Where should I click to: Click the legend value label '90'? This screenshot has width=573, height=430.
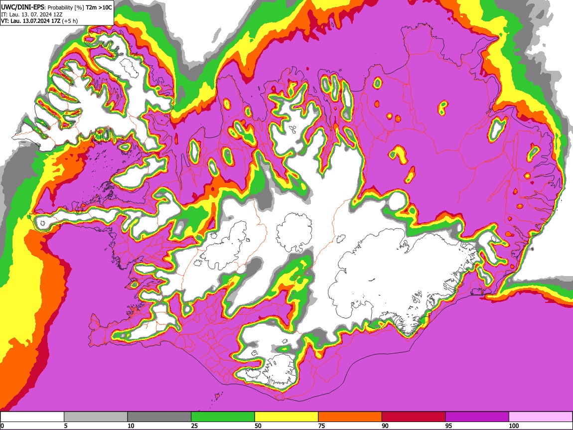coord(385,426)
